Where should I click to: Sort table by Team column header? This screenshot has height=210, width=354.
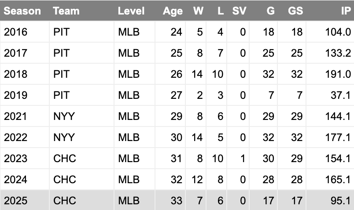point(66,11)
